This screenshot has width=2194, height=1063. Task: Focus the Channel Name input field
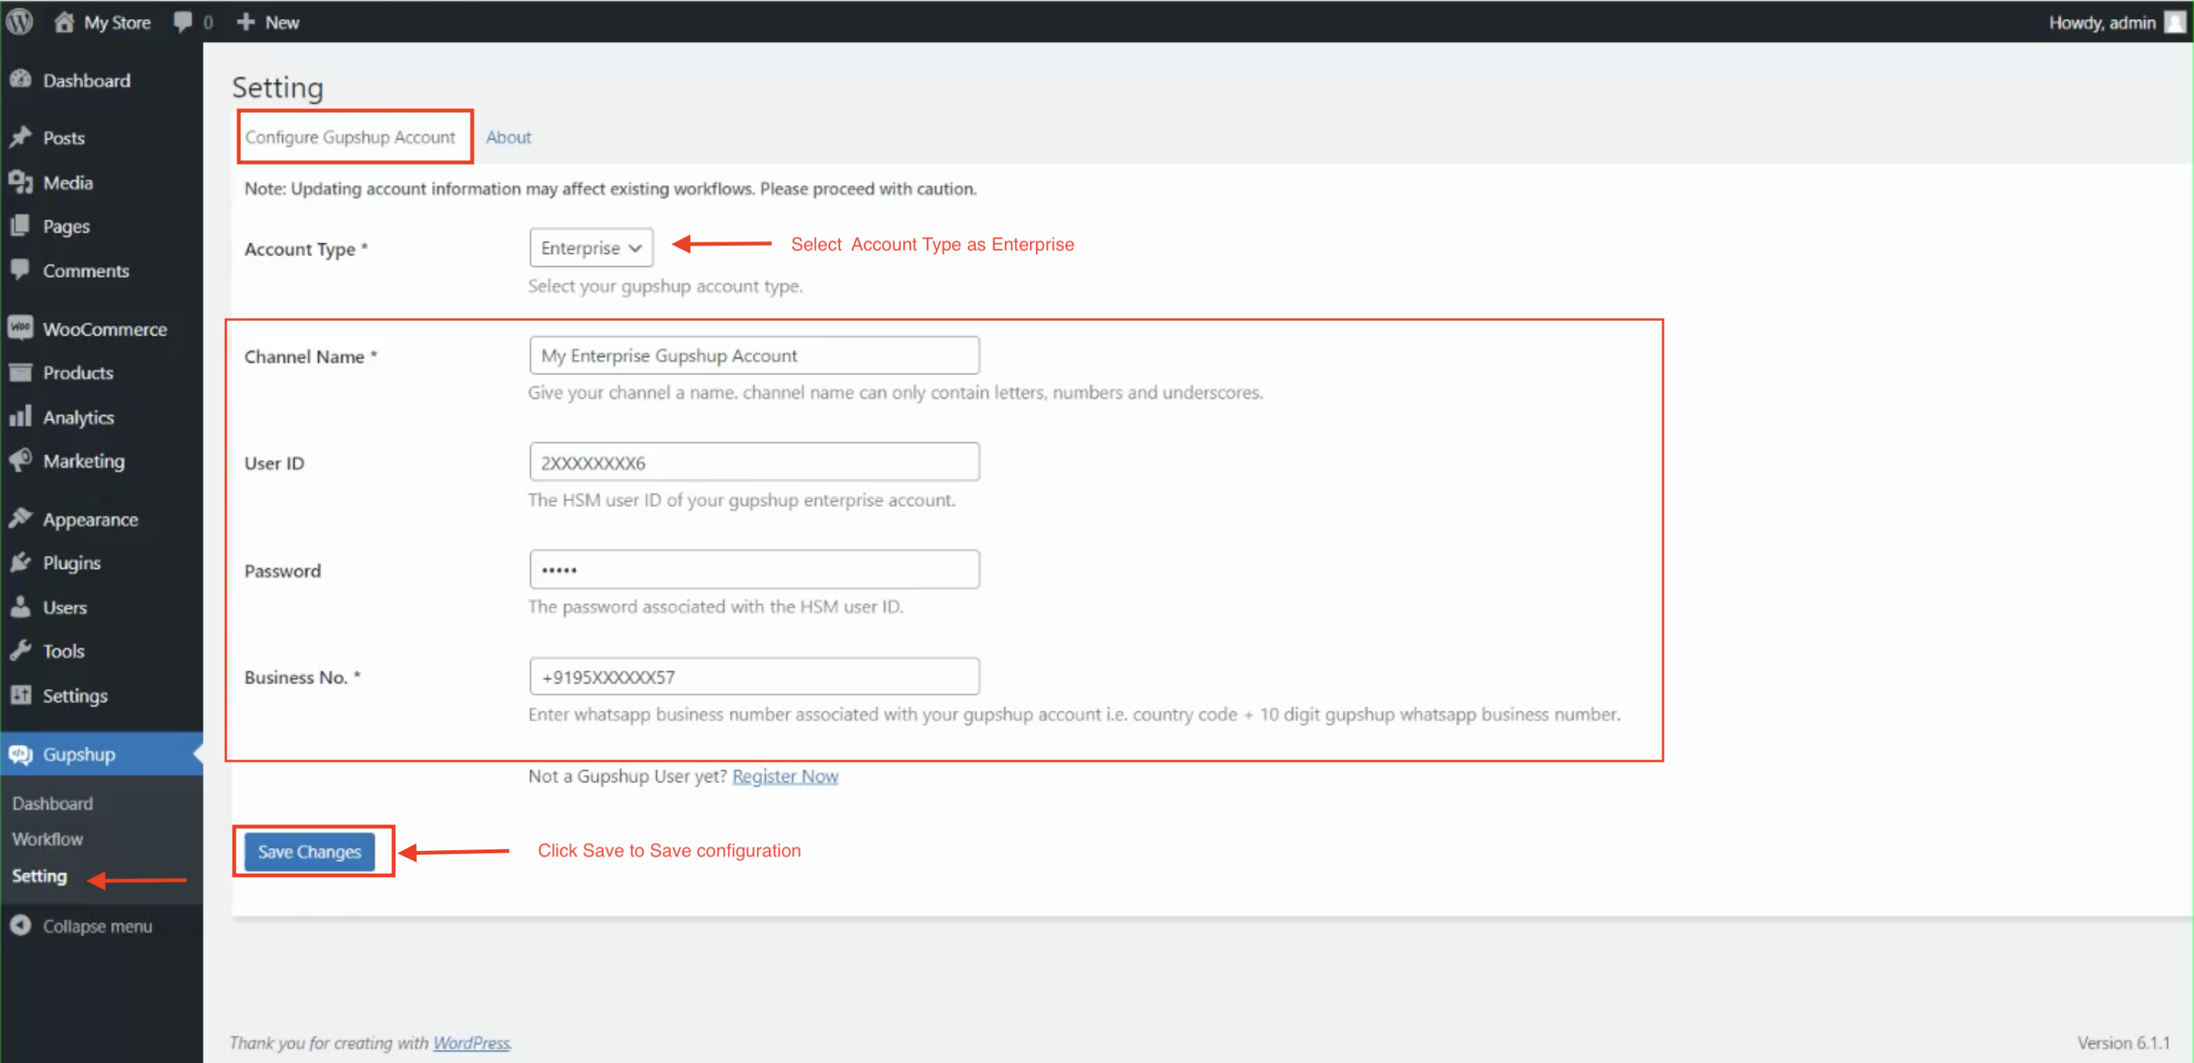[754, 356]
